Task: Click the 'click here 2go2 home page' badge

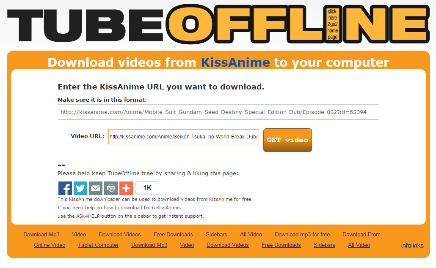Action: 333,24
